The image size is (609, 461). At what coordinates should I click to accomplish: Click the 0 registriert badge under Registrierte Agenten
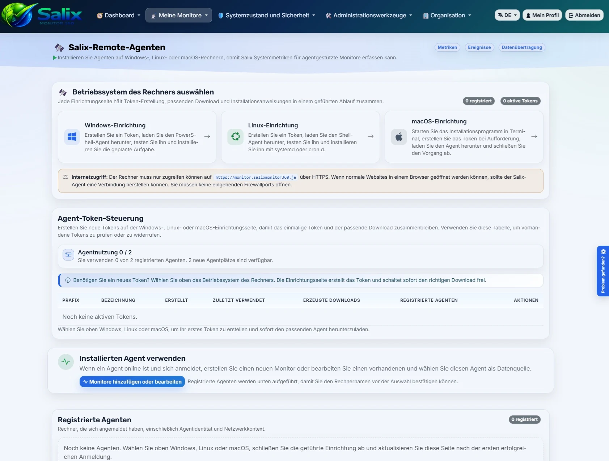(x=524, y=419)
